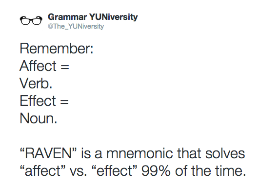Click the word Verb.

tap(36, 83)
